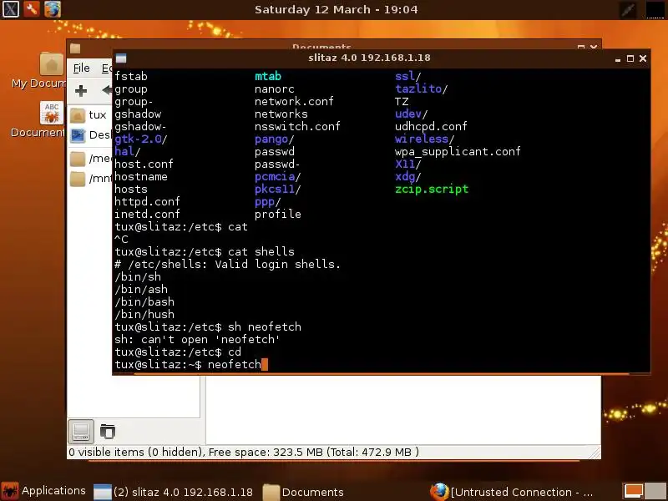Select the /media folder in sidebar
Screen dimensions: 668x501
pos(90,159)
